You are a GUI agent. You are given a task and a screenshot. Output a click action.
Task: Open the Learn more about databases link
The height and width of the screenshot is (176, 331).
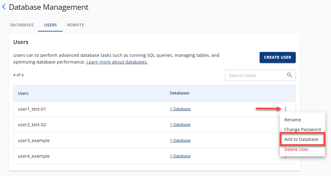click(x=117, y=61)
